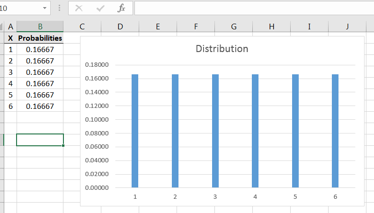Image resolution: width=374 pixels, height=213 pixels.
Task: Select the bar for category 1
Action: coord(135,131)
